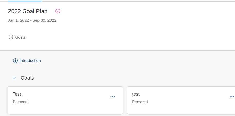Click the Goals section heading
This screenshot has height=116, width=235.
click(27, 78)
